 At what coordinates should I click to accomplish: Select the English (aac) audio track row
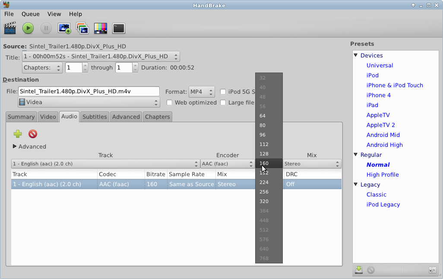click(x=176, y=184)
